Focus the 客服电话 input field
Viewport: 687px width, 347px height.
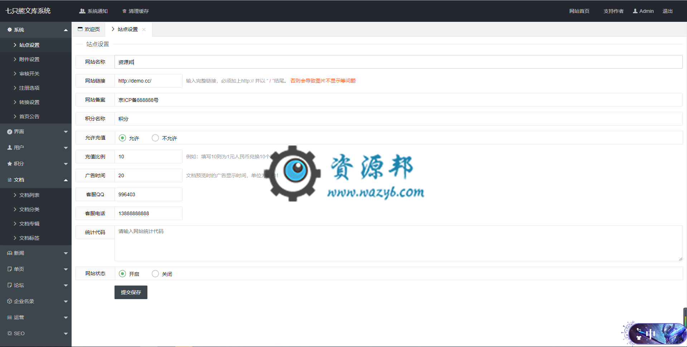point(148,213)
